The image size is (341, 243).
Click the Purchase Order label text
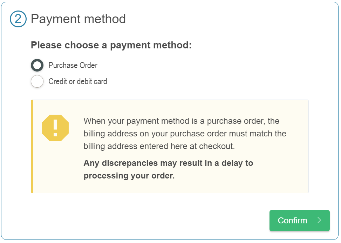pyautogui.click(x=73, y=65)
